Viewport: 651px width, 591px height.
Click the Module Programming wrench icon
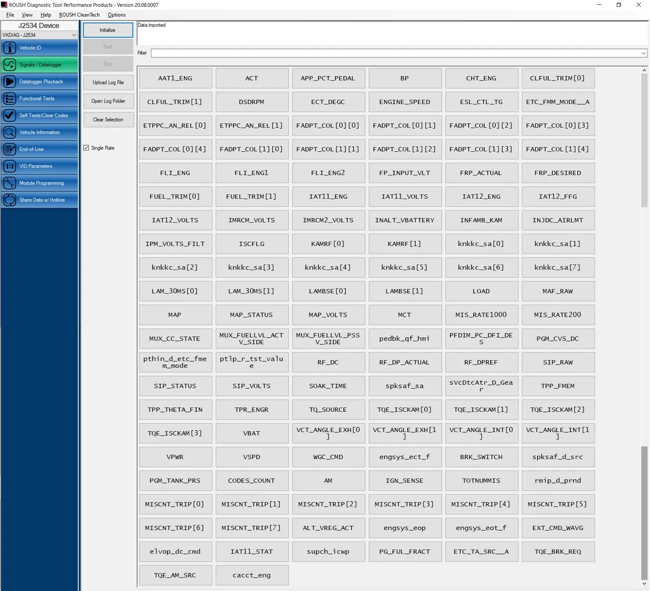tap(9, 183)
